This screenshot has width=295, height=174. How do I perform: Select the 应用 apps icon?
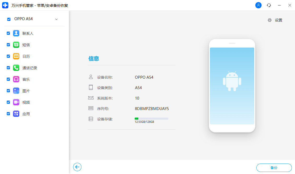point(16,114)
